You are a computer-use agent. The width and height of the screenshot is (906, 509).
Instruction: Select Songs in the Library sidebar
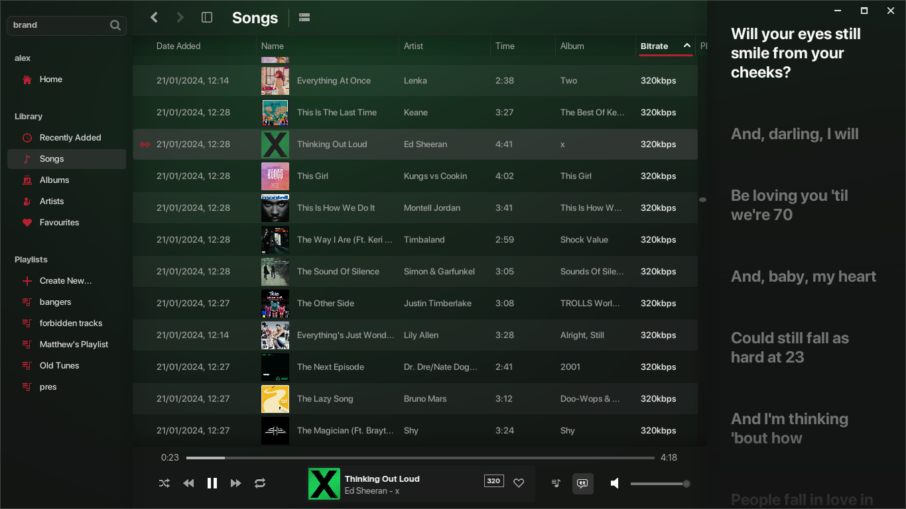[x=66, y=159]
